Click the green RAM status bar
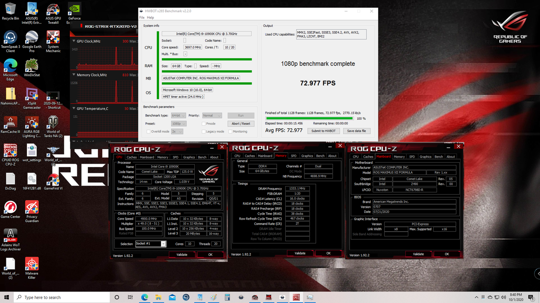The width and height of the screenshot is (540, 303). click(207, 72)
